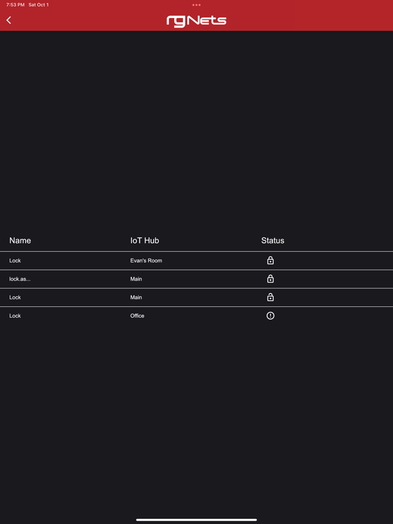Tap the warning status icon for the Office lock

(270, 316)
